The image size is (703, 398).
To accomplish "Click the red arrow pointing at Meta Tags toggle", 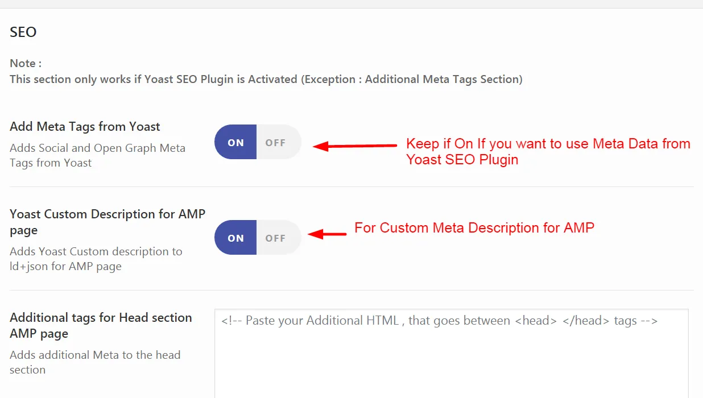I will (355, 146).
